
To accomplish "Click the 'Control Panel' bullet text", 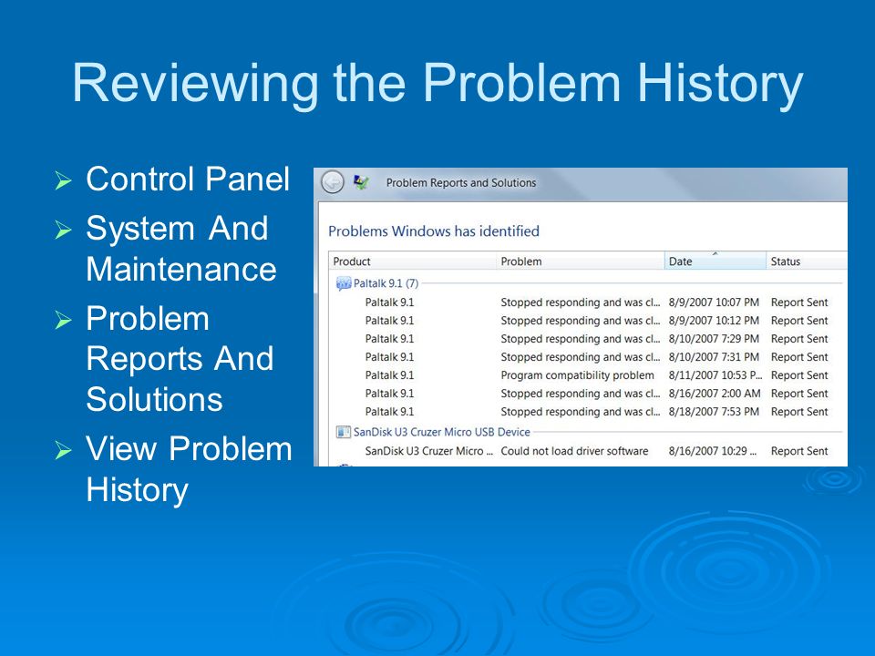I will (x=188, y=179).
